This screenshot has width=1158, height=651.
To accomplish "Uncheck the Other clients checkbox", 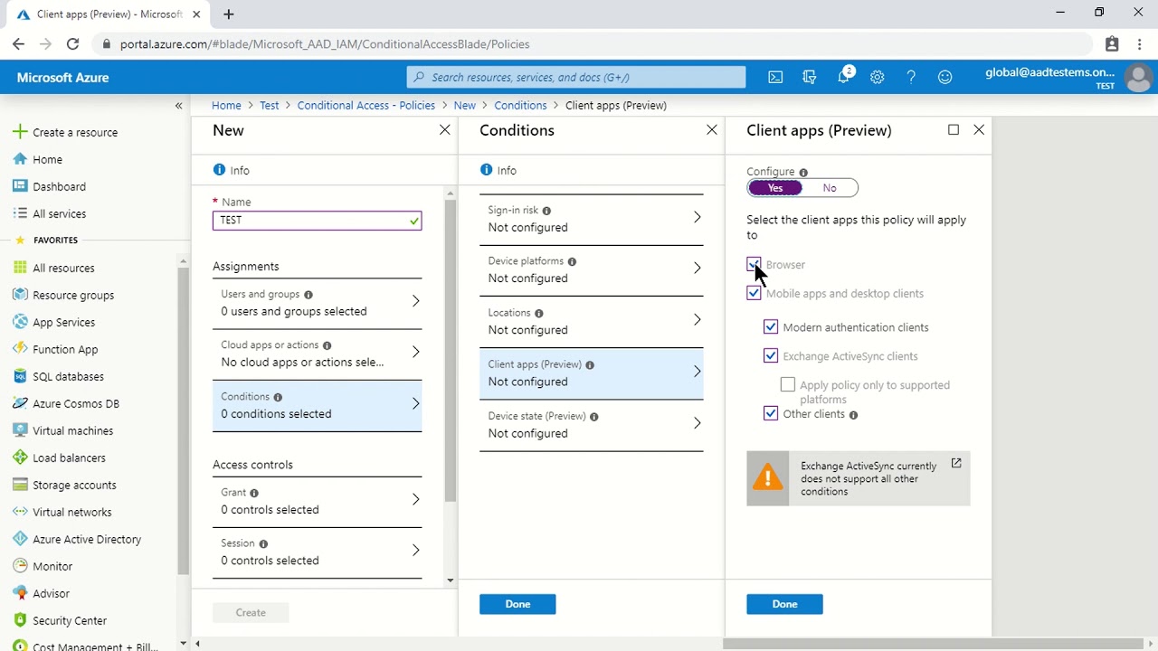I will [771, 414].
